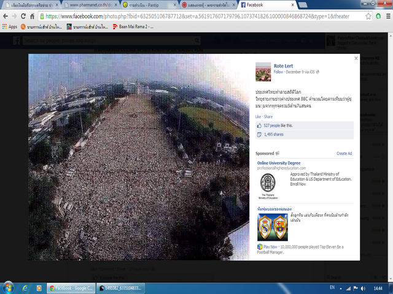Viewport: 393px width, 294px height.
Task: Go back using browser back arrow
Action: [x=6, y=17]
